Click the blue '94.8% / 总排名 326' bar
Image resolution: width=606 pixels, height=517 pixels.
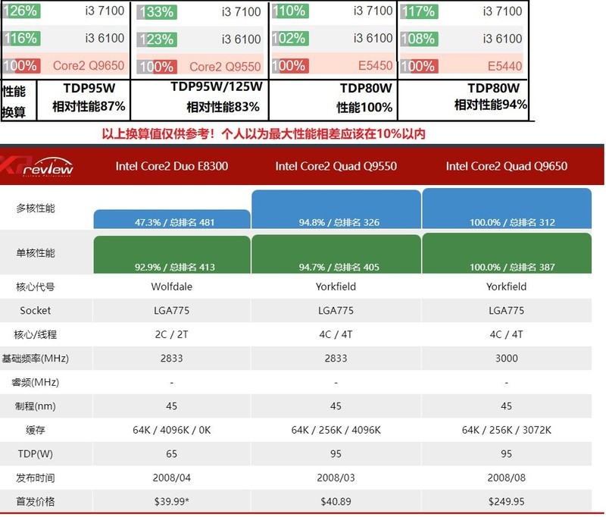click(336, 209)
